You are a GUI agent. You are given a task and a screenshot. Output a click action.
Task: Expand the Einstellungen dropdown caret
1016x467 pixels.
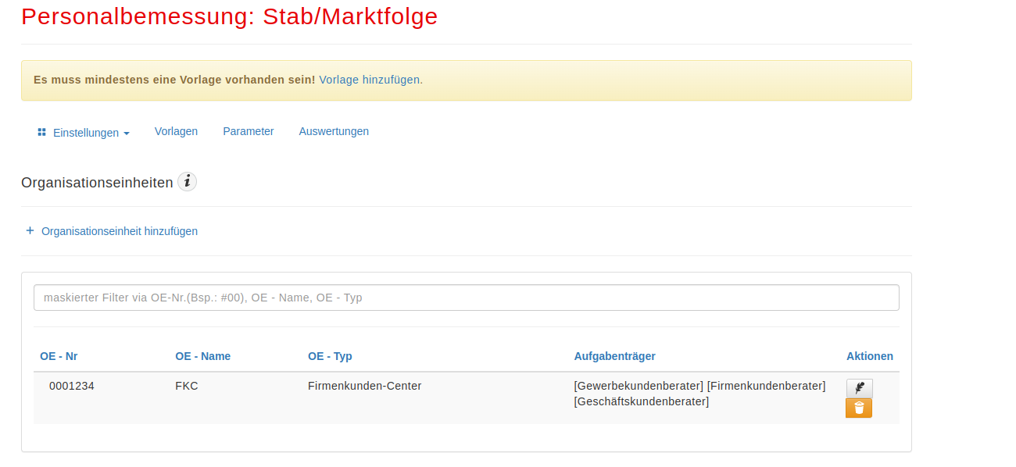[x=127, y=134]
